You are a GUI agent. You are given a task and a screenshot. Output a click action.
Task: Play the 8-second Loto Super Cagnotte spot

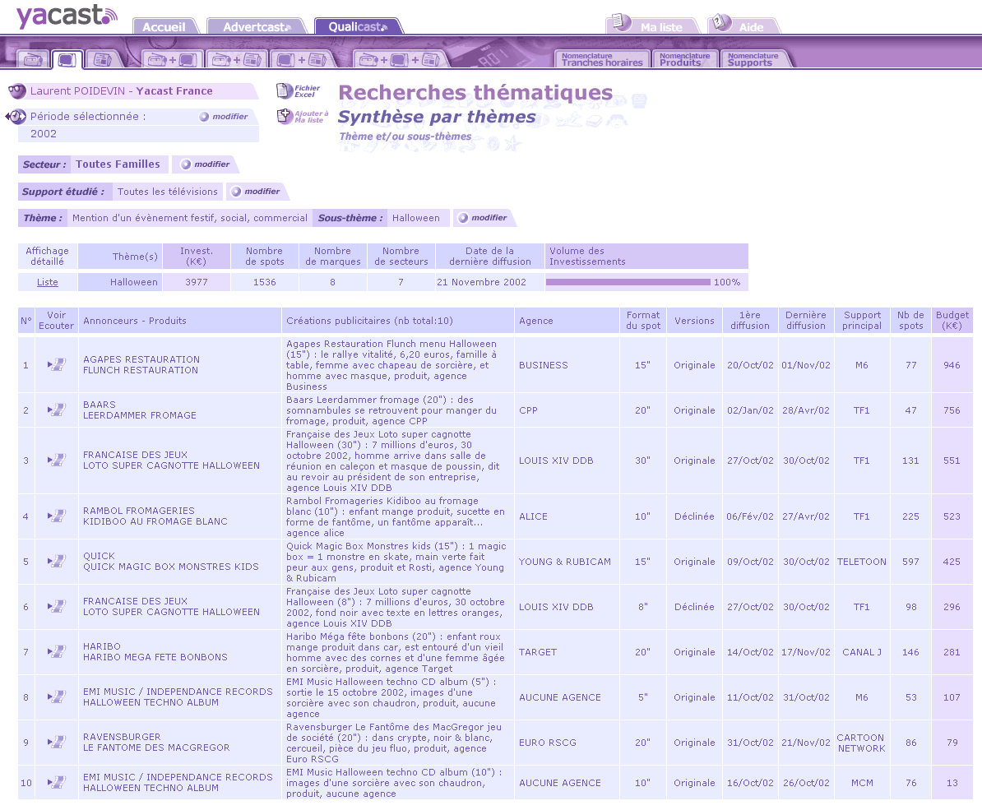pyautogui.click(x=57, y=607)
